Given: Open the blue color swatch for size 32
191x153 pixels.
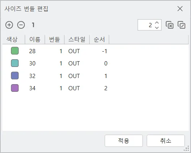Looking at the screenshot, I should coord(15,76).
